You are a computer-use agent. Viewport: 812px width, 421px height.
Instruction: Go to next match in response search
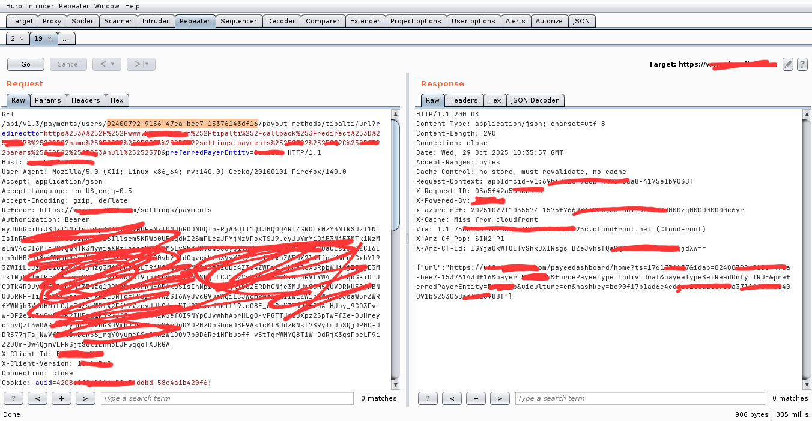pos(500,398)
